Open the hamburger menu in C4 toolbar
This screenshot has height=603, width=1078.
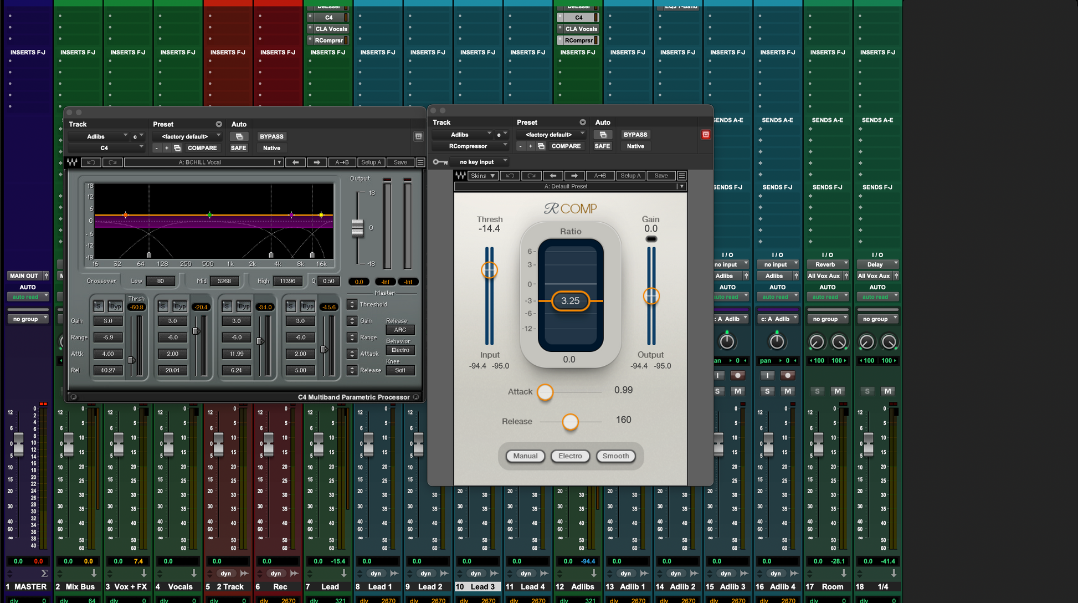420,162
